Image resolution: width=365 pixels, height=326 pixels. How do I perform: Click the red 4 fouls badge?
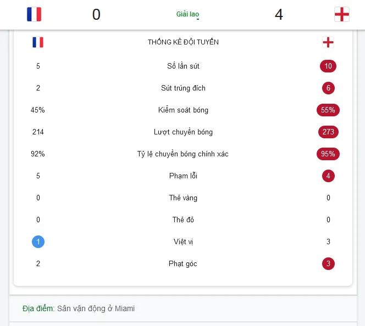[x=328, y=176]
